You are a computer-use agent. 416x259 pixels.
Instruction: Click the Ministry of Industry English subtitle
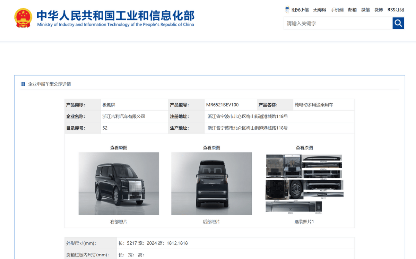tap(115, 25)
